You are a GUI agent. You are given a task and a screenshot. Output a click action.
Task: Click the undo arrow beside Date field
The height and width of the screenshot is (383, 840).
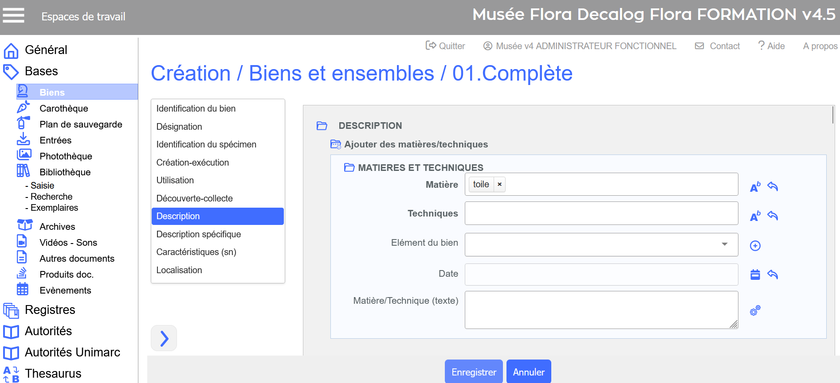tap(773, 275)
